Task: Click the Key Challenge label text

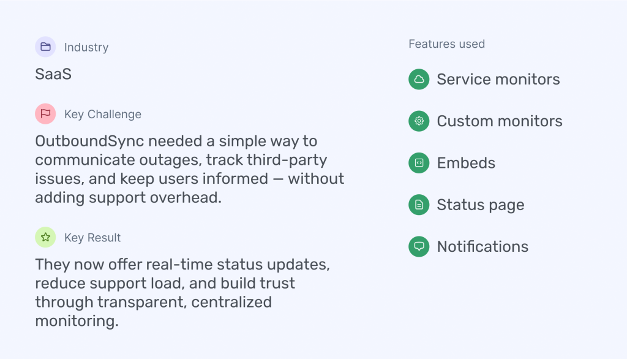Action: (x=102, y=114)
